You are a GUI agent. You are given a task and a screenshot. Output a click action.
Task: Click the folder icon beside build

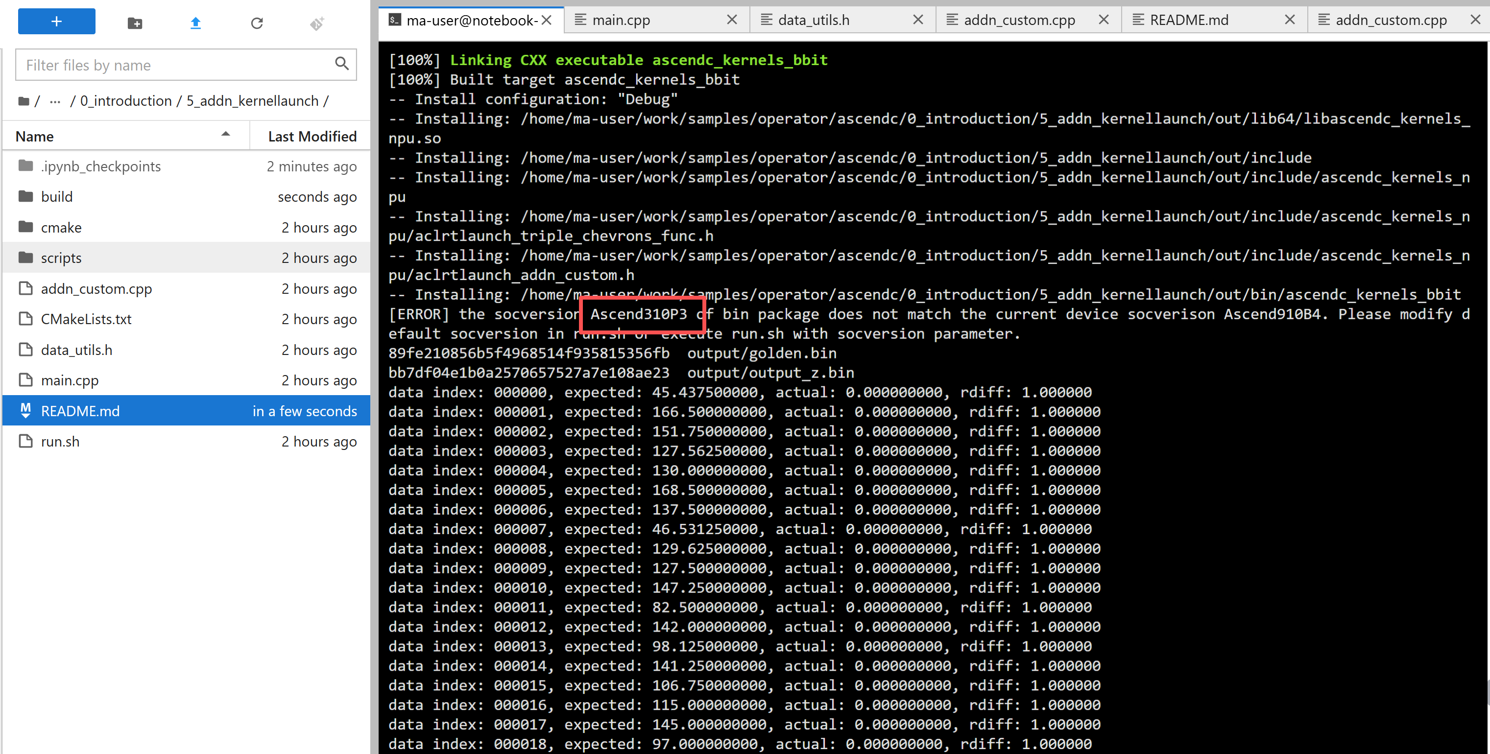pos(25,197)
